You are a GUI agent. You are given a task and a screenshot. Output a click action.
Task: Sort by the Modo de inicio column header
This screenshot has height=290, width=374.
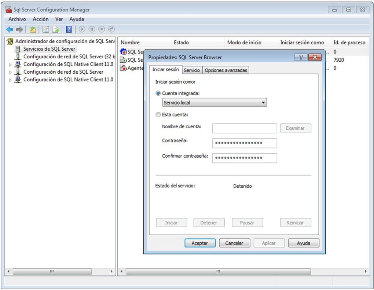(x=251, y=43)
